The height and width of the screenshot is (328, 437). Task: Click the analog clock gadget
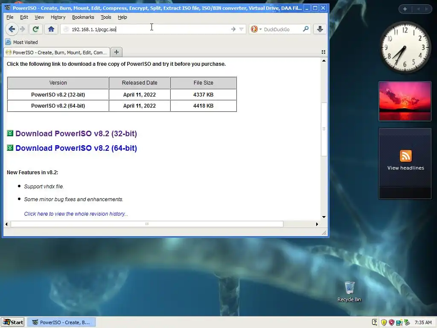coord(405,47)
